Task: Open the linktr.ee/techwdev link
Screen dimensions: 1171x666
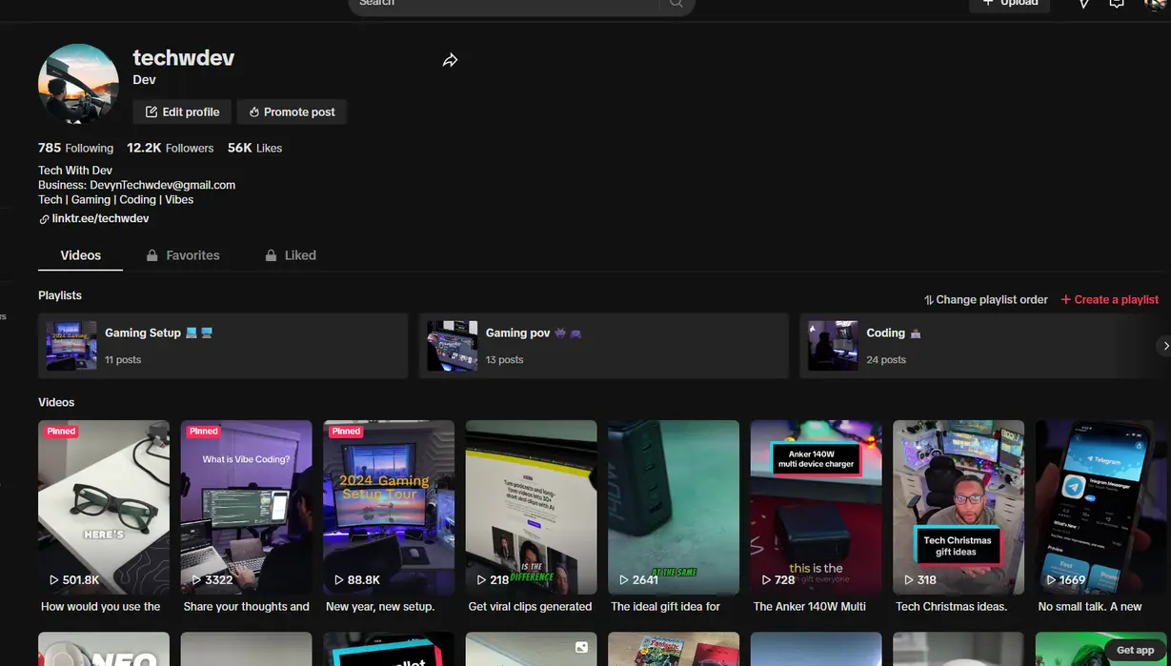Action: [x=100, y=219]
